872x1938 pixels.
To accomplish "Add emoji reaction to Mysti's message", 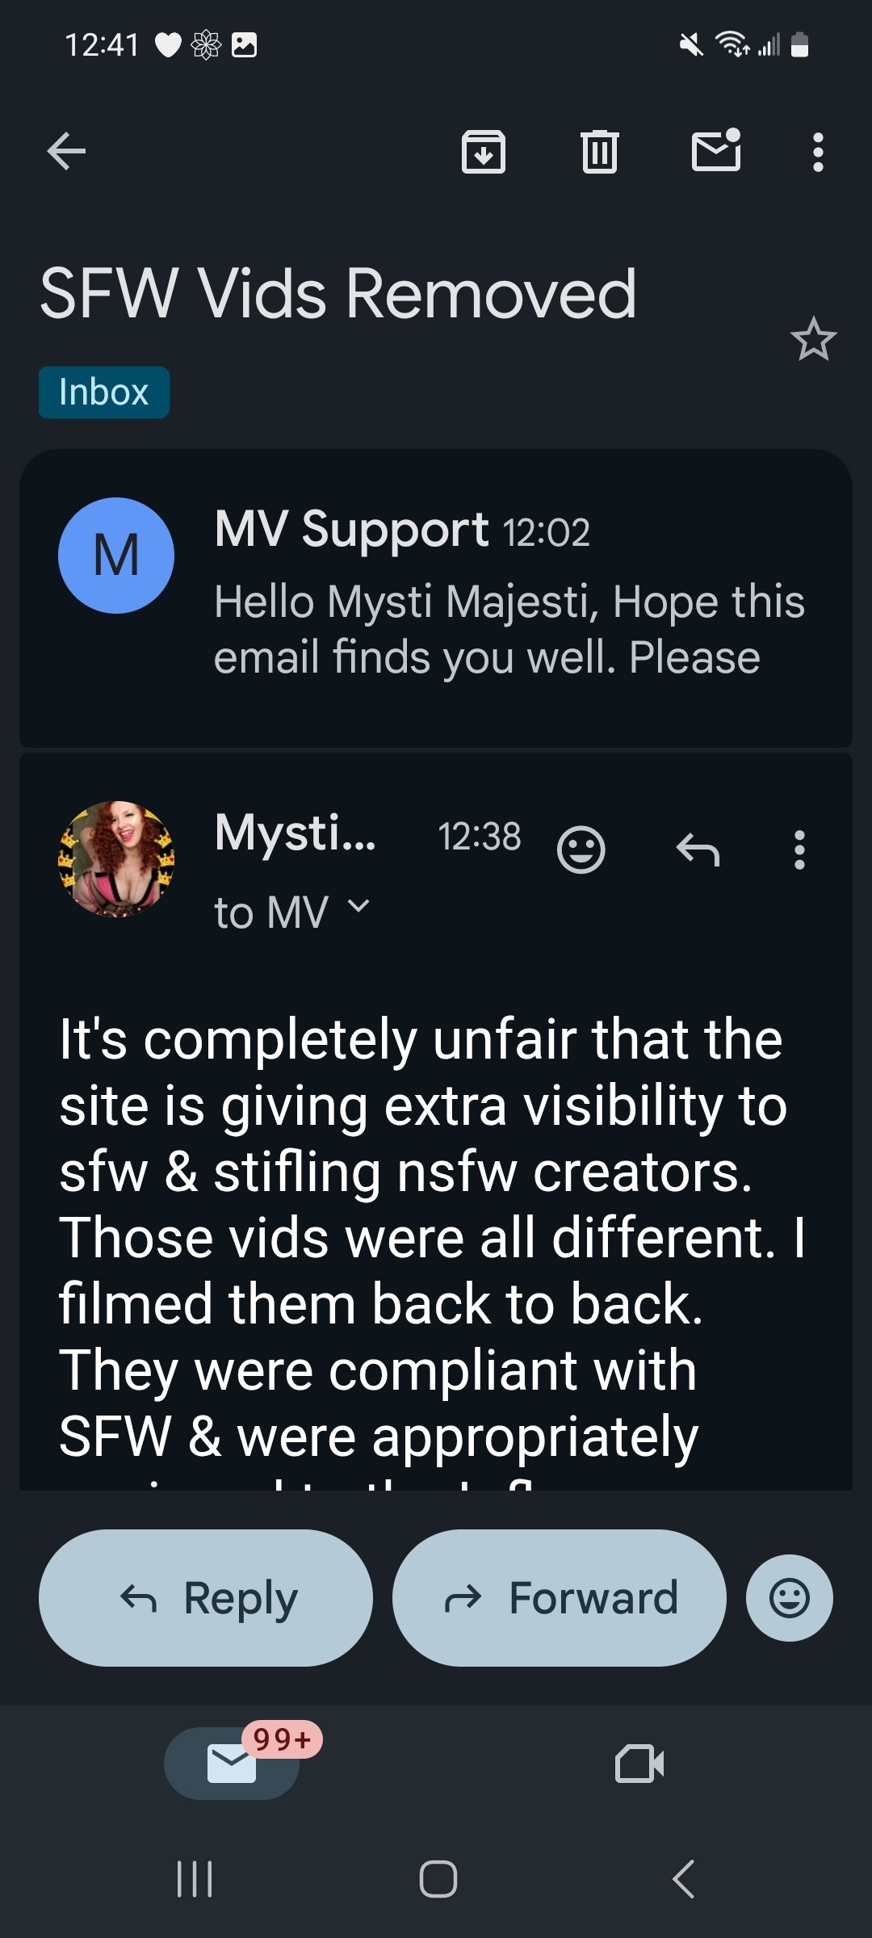I will 581,849.
